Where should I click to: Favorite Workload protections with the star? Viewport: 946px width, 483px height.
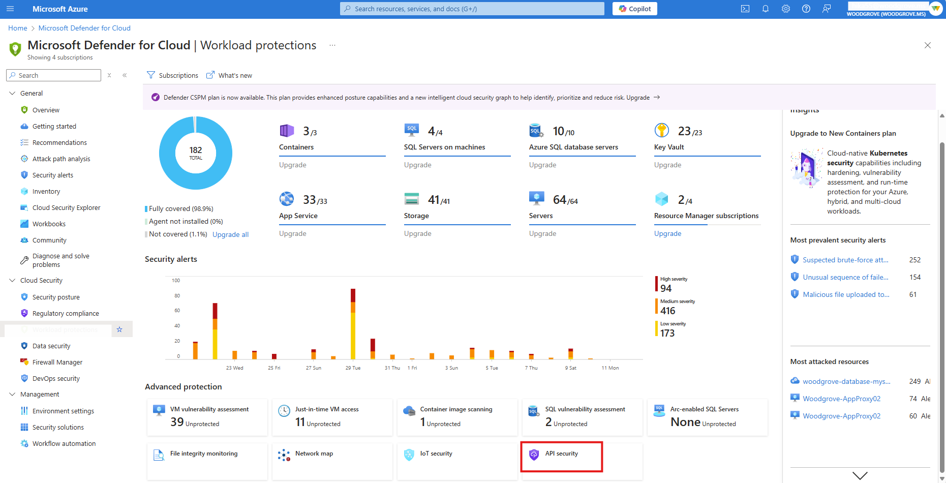(119, 329)
